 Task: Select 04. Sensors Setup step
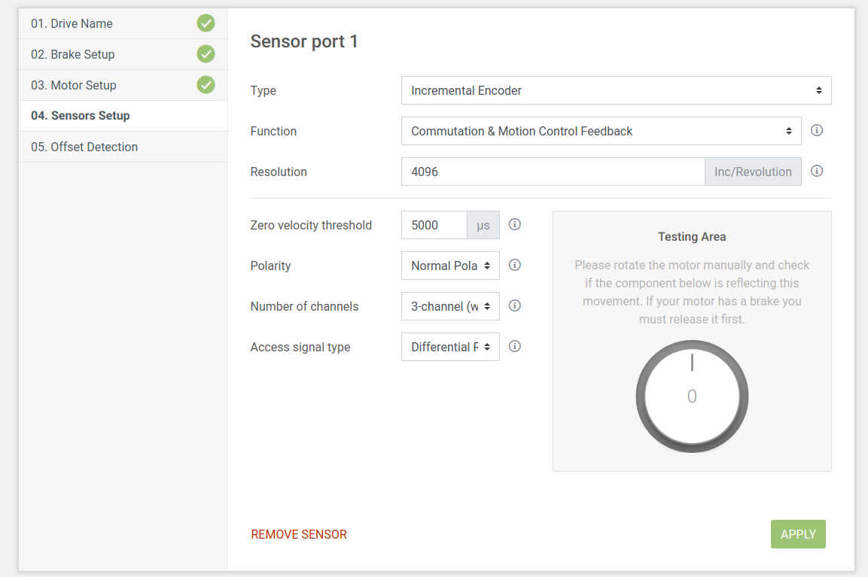point(81,116)
